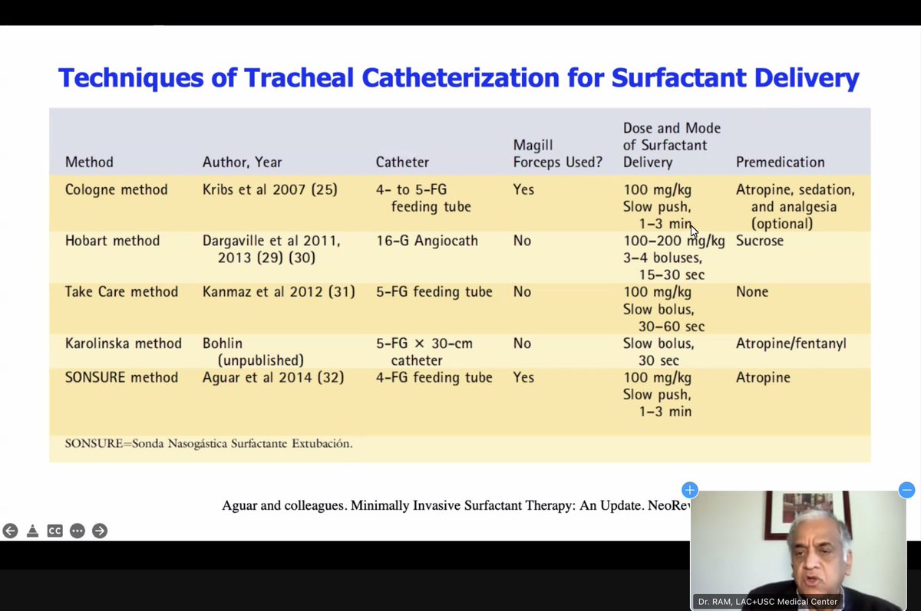Click the Aguar et al 2014 (32) cell
This screenshot has height=611, width=921.
(272, 377)
